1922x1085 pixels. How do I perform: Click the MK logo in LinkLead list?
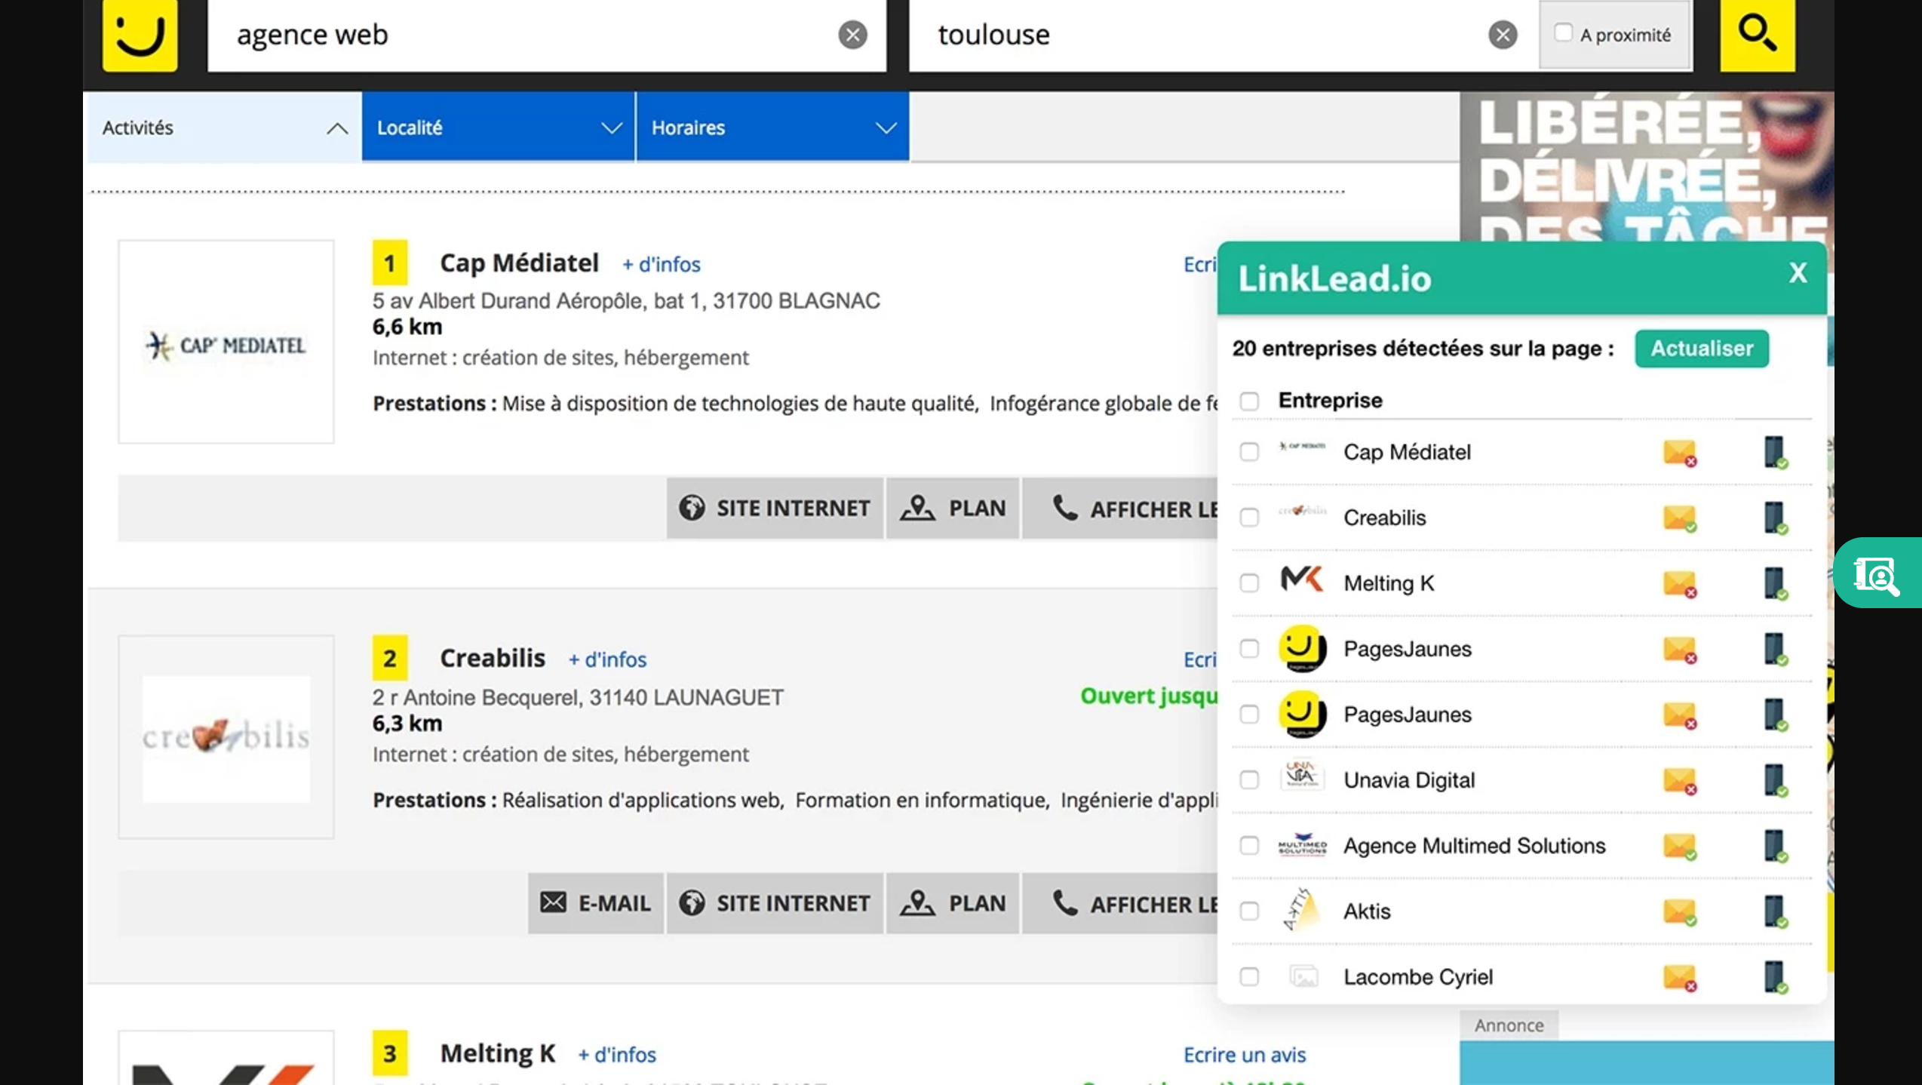[x=1302, y=580]
